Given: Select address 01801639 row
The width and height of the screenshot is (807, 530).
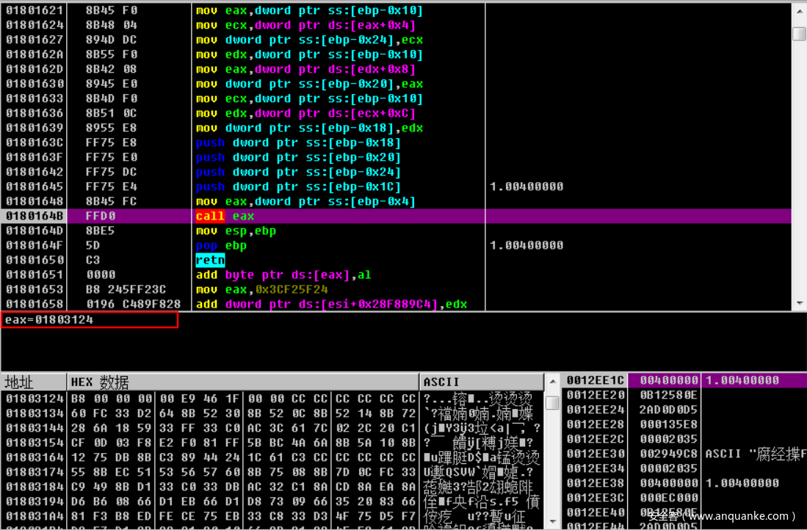Looking at the screenshot, I should pos(35,128).
